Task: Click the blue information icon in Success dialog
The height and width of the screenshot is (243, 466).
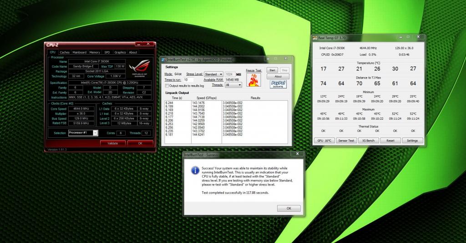Action: 195,170
